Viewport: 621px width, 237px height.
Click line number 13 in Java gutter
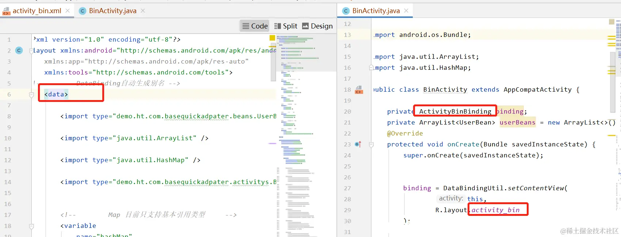[x=347, y=35]
